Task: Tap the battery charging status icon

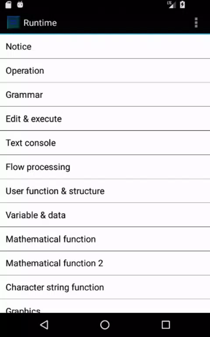Action: point(182,4)
